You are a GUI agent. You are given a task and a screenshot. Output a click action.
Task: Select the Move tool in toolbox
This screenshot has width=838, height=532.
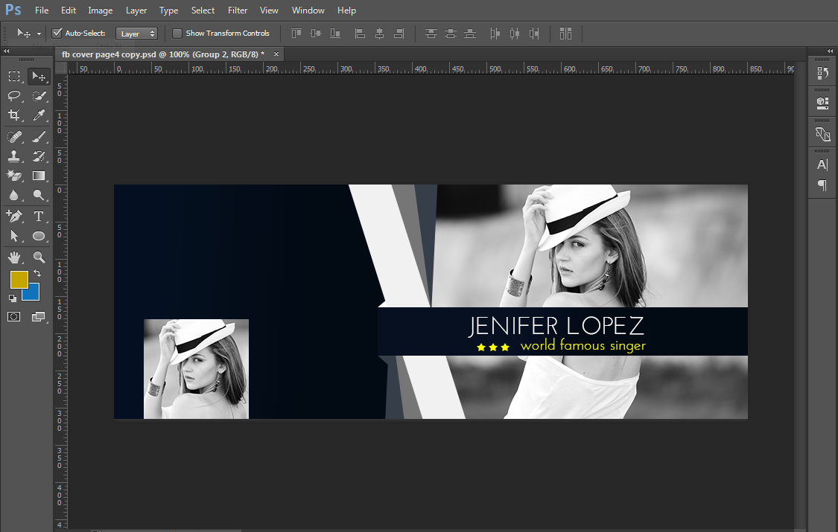pyautogui.click(x=39, y=77)
